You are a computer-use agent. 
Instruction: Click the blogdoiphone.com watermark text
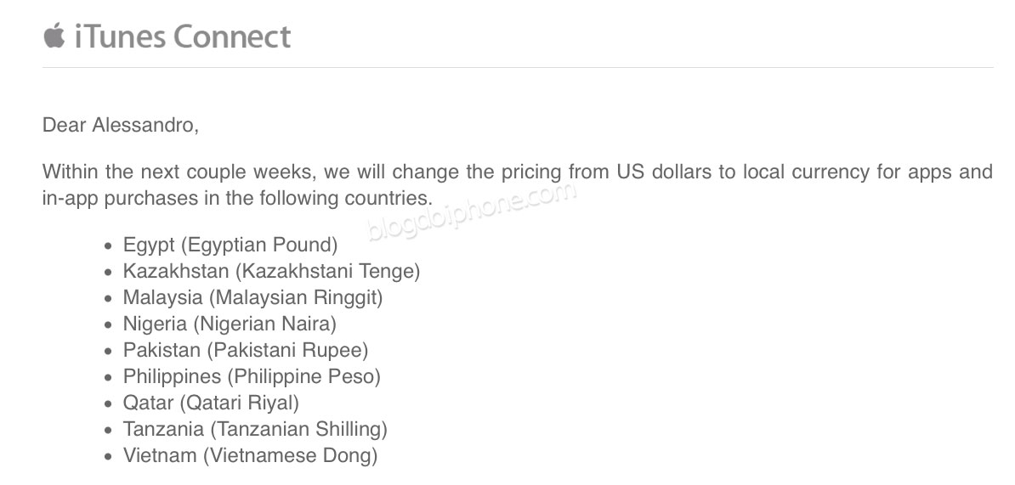(472, 211)
